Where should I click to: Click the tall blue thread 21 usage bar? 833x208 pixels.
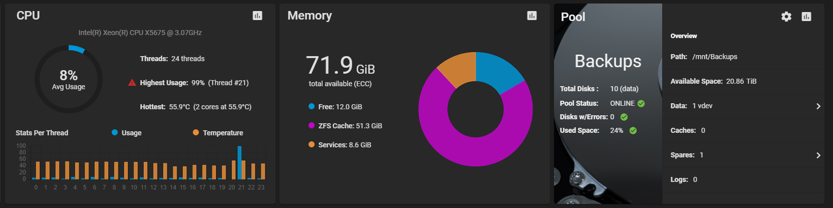[x=239, y=163]
